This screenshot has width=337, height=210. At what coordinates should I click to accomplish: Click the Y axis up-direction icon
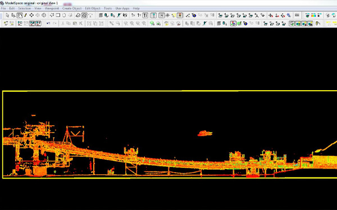139,15
